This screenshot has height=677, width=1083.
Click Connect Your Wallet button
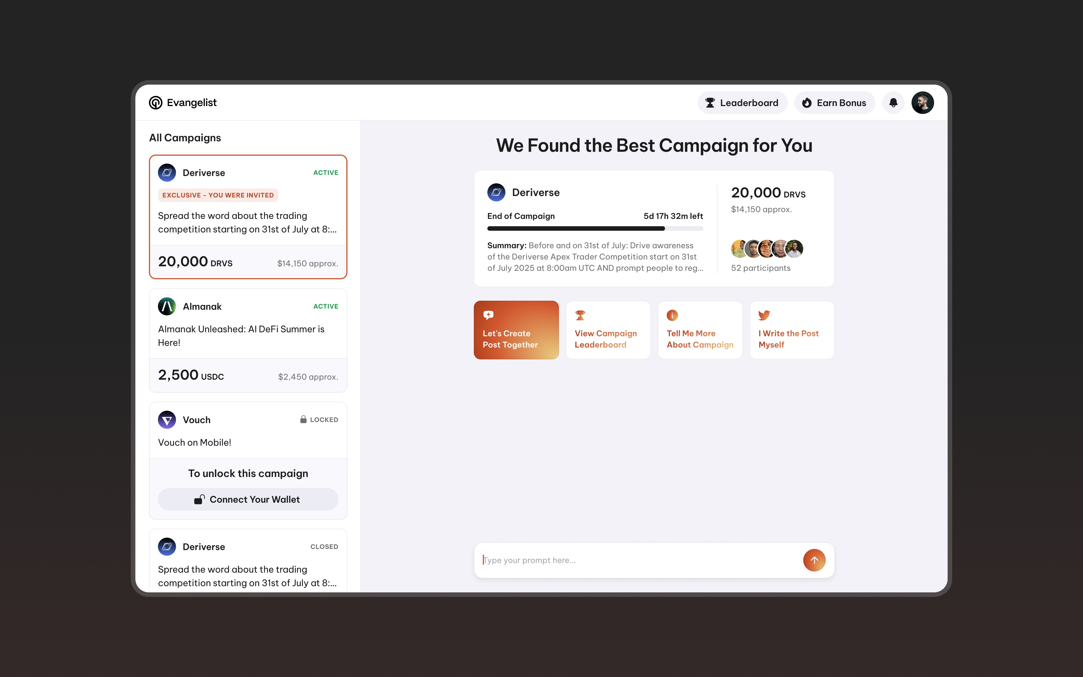[x=248, y=499]
